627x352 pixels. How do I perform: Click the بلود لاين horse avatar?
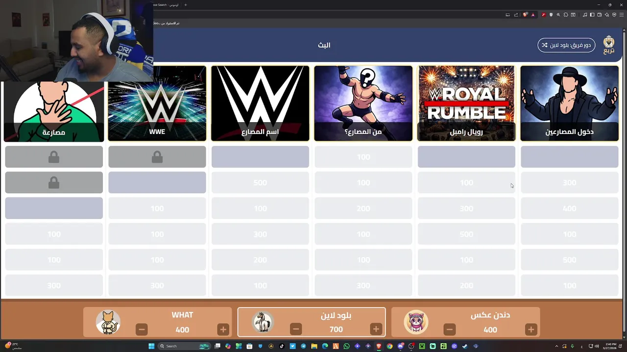click(262, 322)
